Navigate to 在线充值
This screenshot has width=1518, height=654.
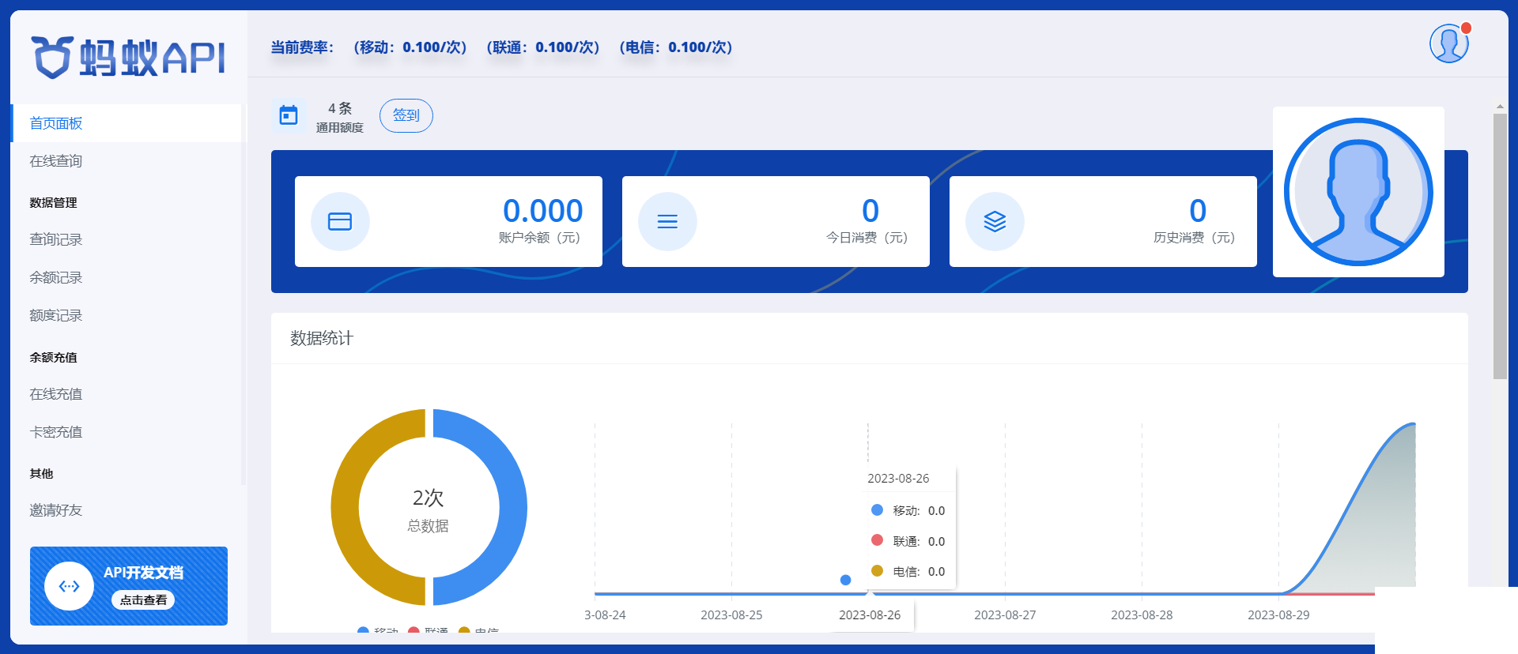point(56,393)
